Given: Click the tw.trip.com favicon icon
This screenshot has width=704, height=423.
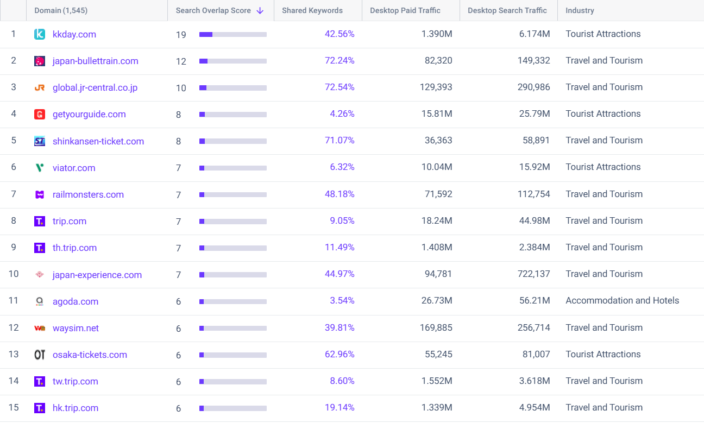Looking at the screenshot, I should (40, 381).
